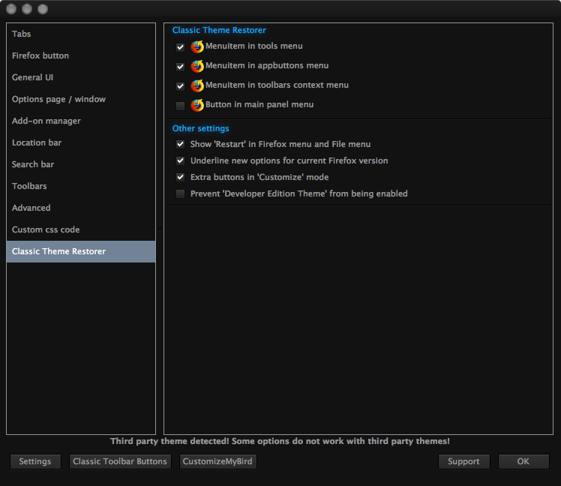Enable "Prevent 'Developer Edition Theme'" checkbox
The height and width of the screenshot is (486, 561).
[x=180, y=193]
